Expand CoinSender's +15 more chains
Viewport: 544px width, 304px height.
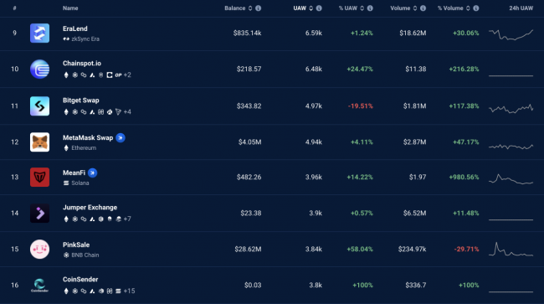click(x=129, y=291)
